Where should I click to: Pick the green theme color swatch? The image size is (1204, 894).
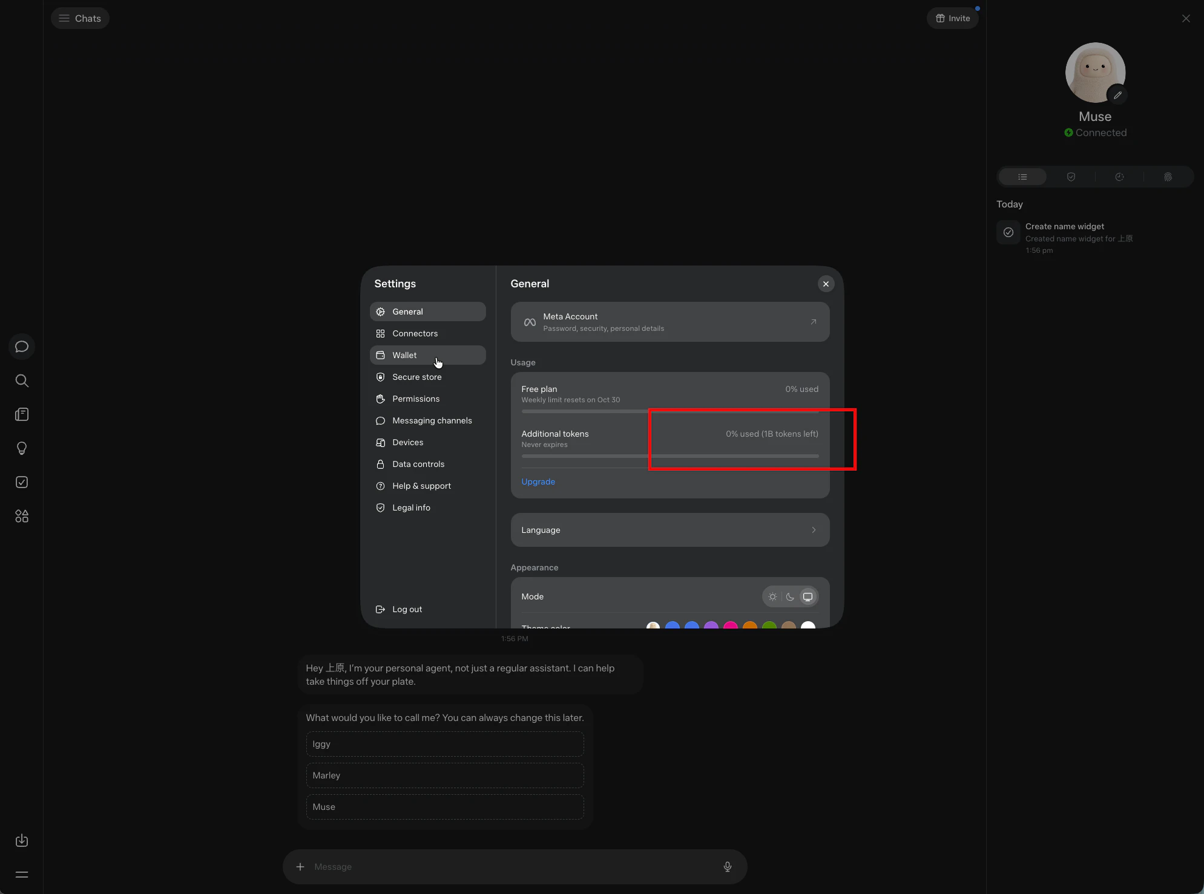coord(769,625)
